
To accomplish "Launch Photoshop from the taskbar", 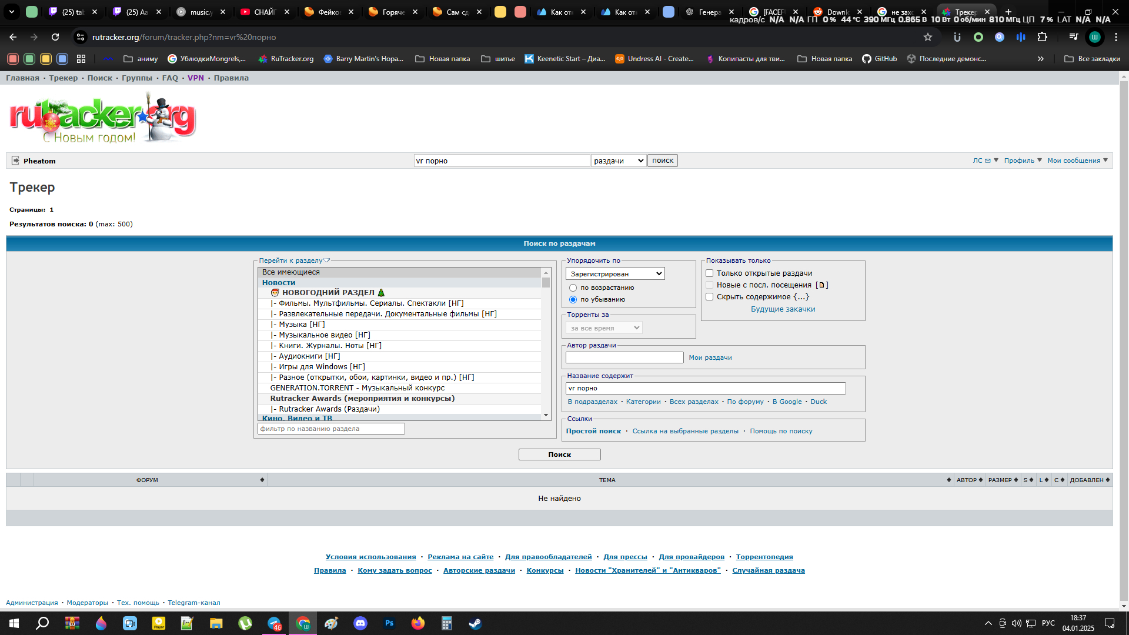I will coord(389,623).
